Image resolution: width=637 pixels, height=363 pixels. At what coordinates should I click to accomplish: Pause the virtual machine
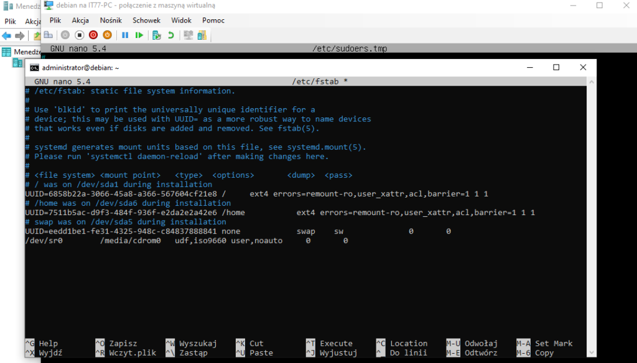tap(125, 35)
